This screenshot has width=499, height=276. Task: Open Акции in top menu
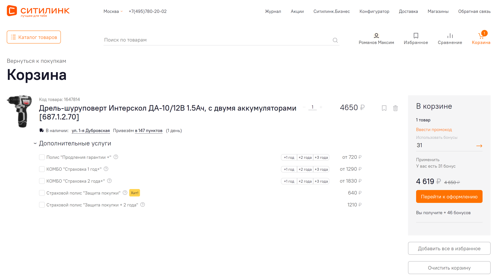point(297,11)
